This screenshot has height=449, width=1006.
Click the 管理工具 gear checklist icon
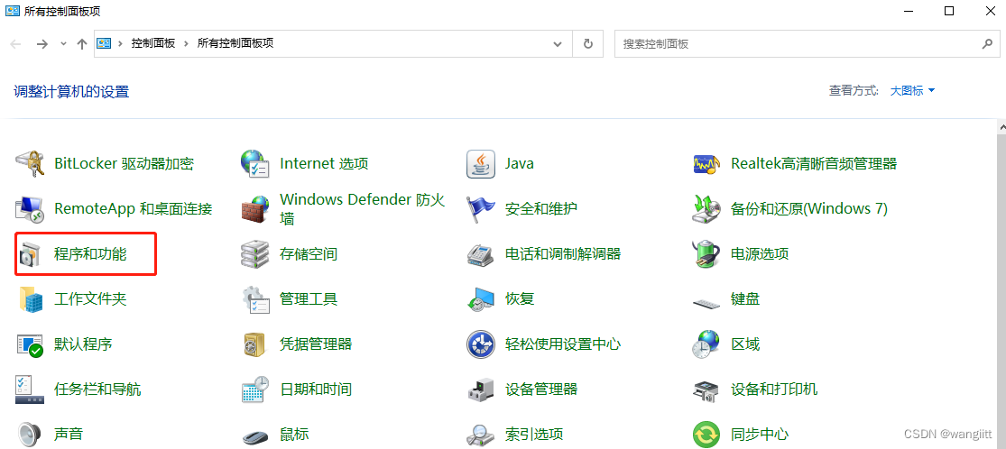point(254,299)
